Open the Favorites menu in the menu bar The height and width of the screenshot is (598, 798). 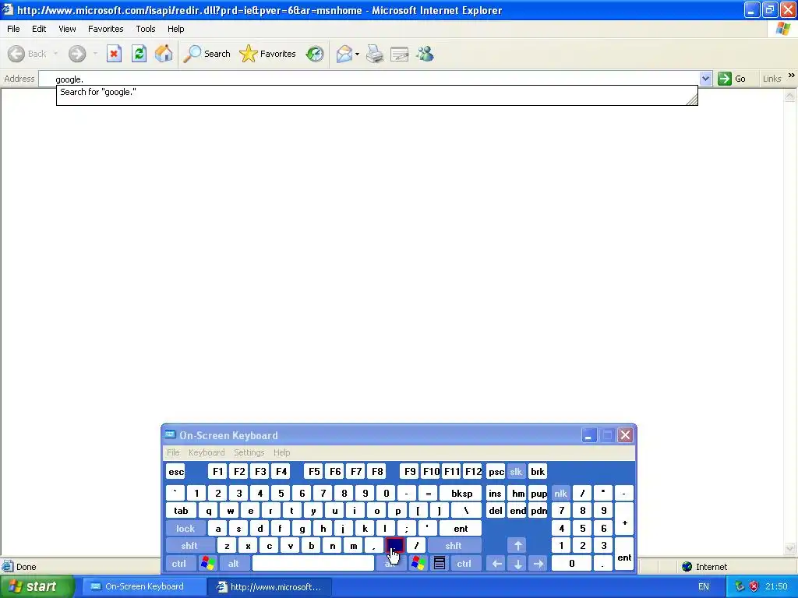pyautogui.click(x=105, y=29)
